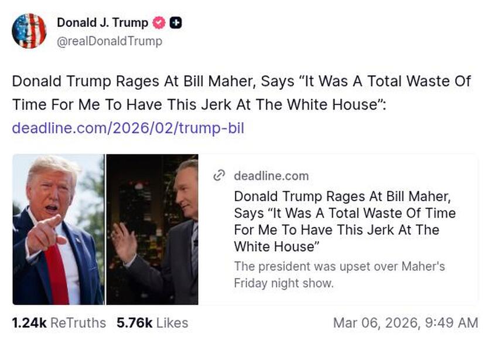Image resolution: width=492 pixels, height=346 pixels.
Task: Click the description 'The president was upset over Maher's Friday night show'
Action: [339, 274]
